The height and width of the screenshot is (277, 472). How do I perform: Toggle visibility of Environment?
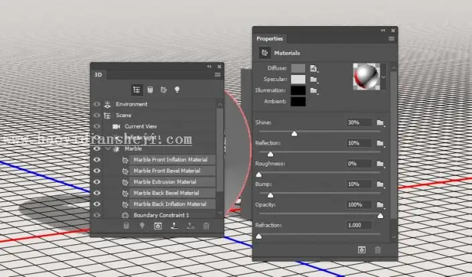click(96, 104)
